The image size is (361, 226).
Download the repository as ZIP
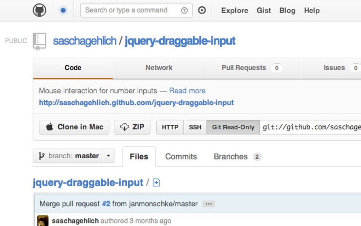click(x=132, y=127)
